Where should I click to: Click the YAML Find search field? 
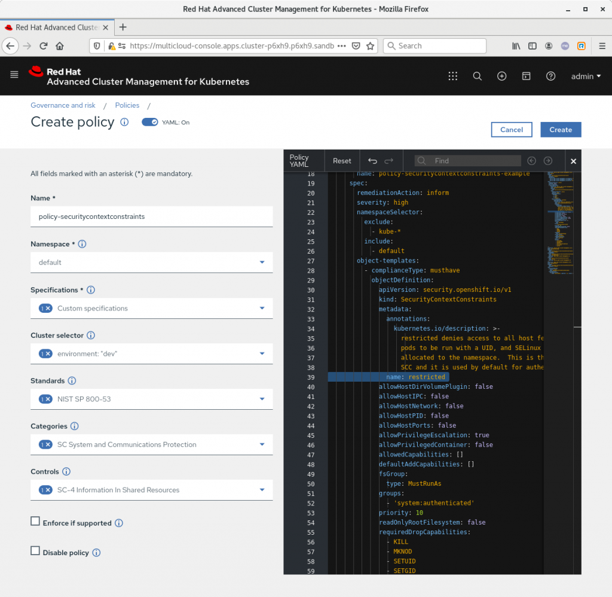[467, 160]
